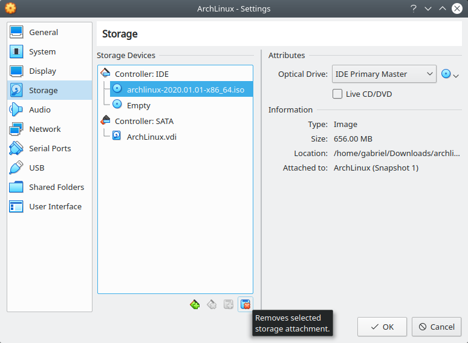Select the Storage category label
This screenshot has height=343, width=468.
pyautogui.click(x=44, y=91)
